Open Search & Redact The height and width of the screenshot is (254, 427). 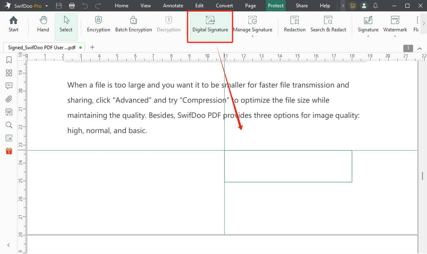coord(328,24)
